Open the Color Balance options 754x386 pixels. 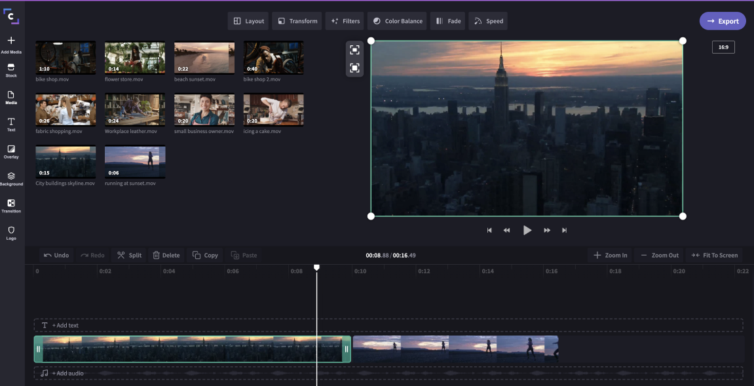click(397, 21)
